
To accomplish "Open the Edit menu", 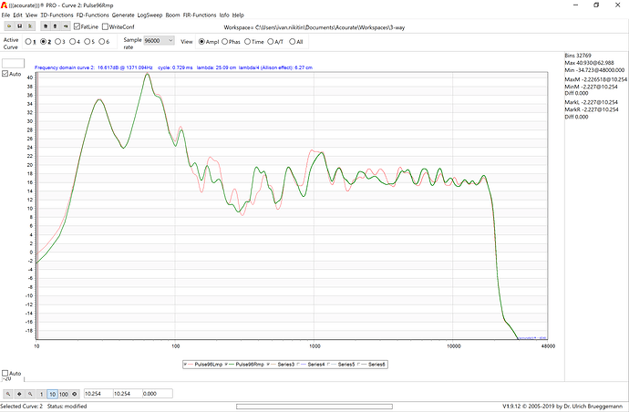I will (17, 15).
